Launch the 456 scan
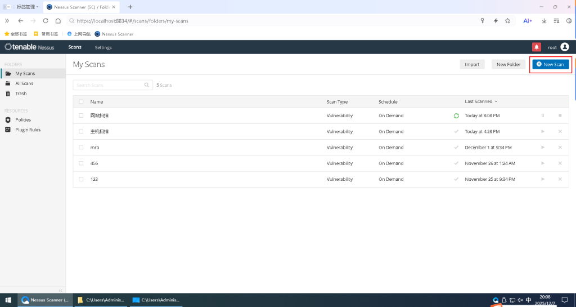 tap(543, 163)
